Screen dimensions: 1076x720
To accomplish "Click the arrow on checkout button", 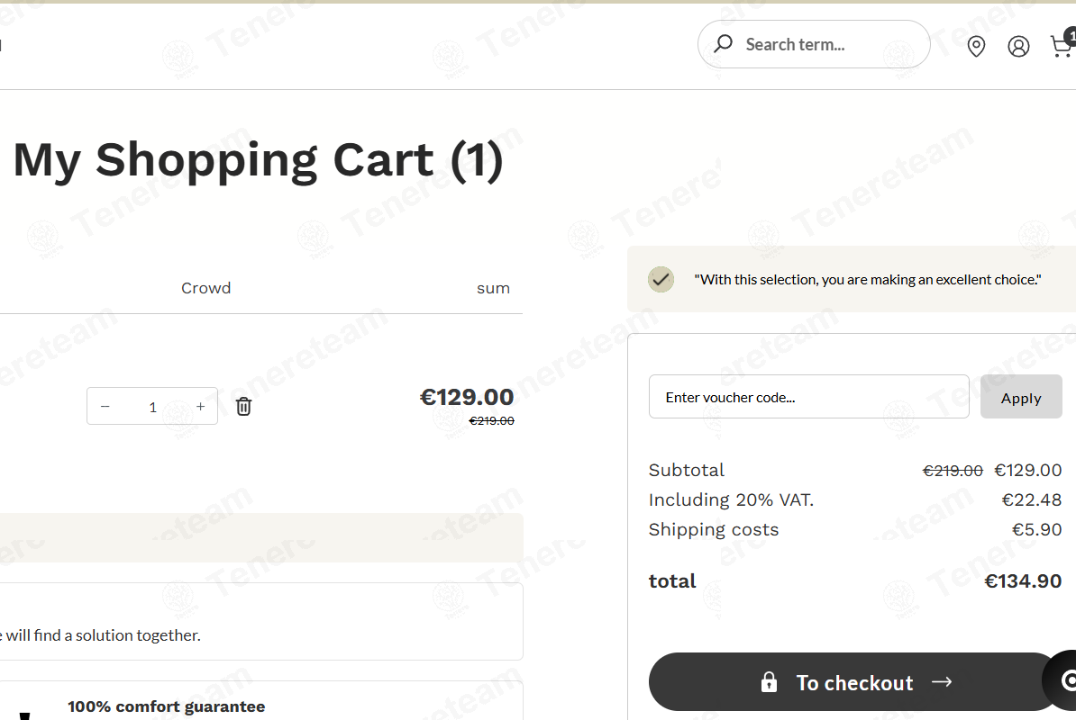I will tap(942, 681).
